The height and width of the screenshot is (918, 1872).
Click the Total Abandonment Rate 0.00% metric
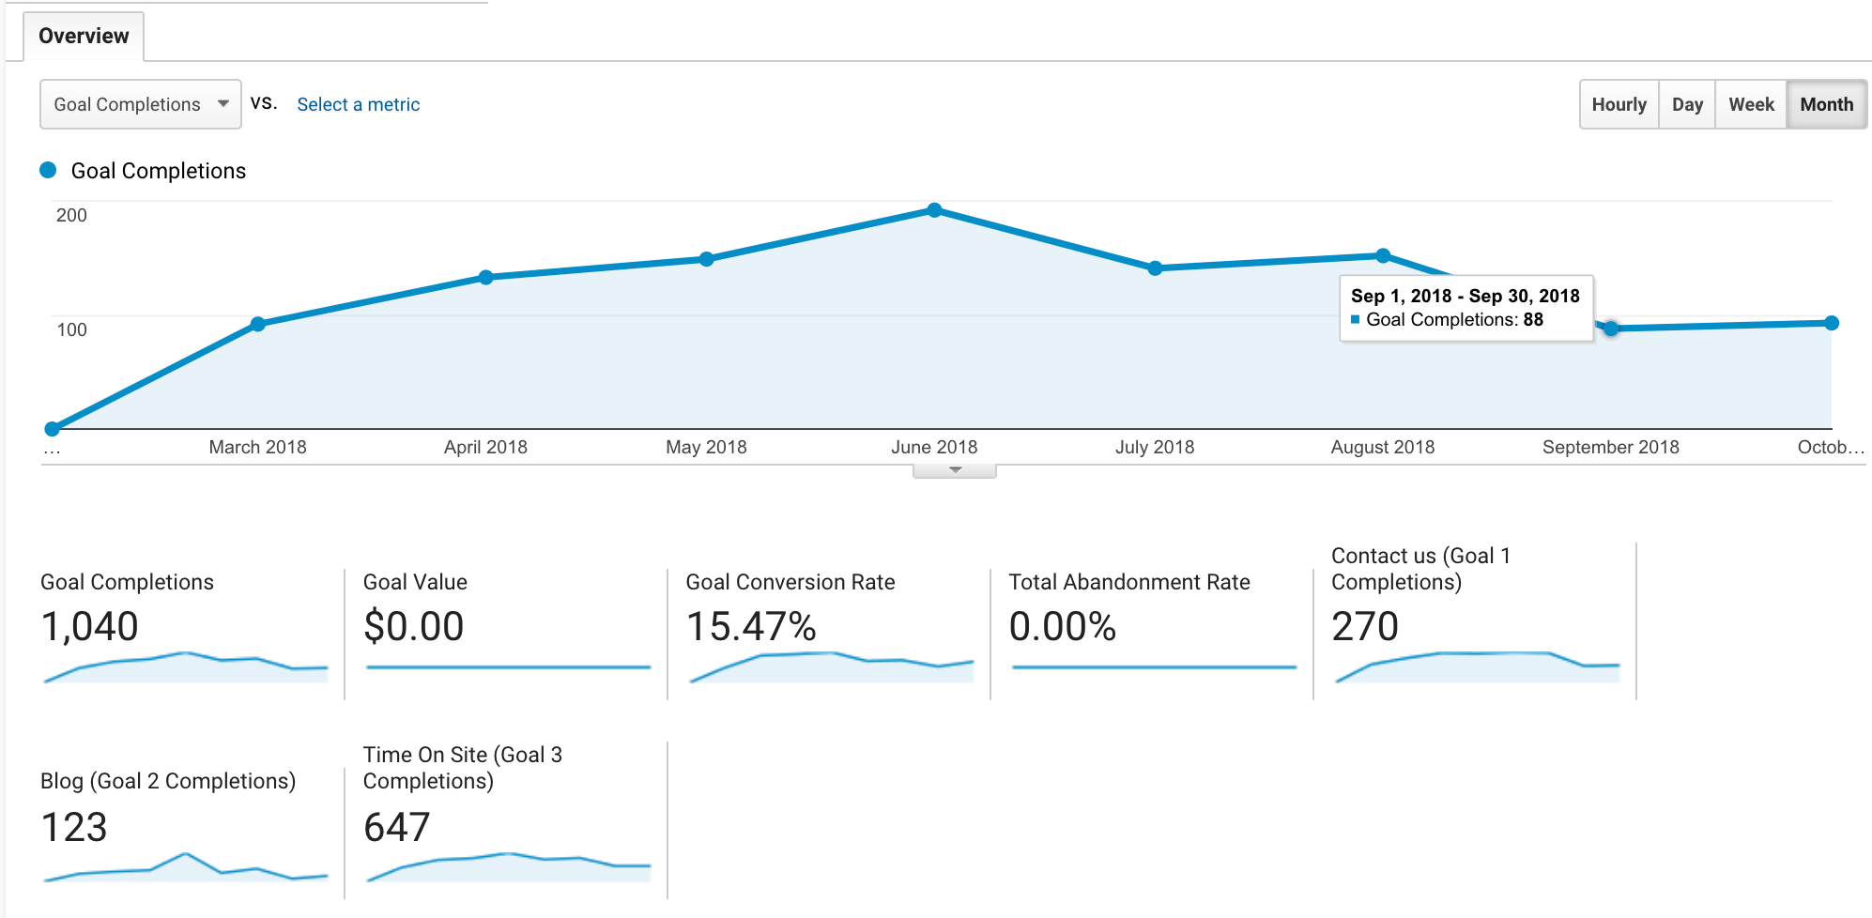(1062, 626)
